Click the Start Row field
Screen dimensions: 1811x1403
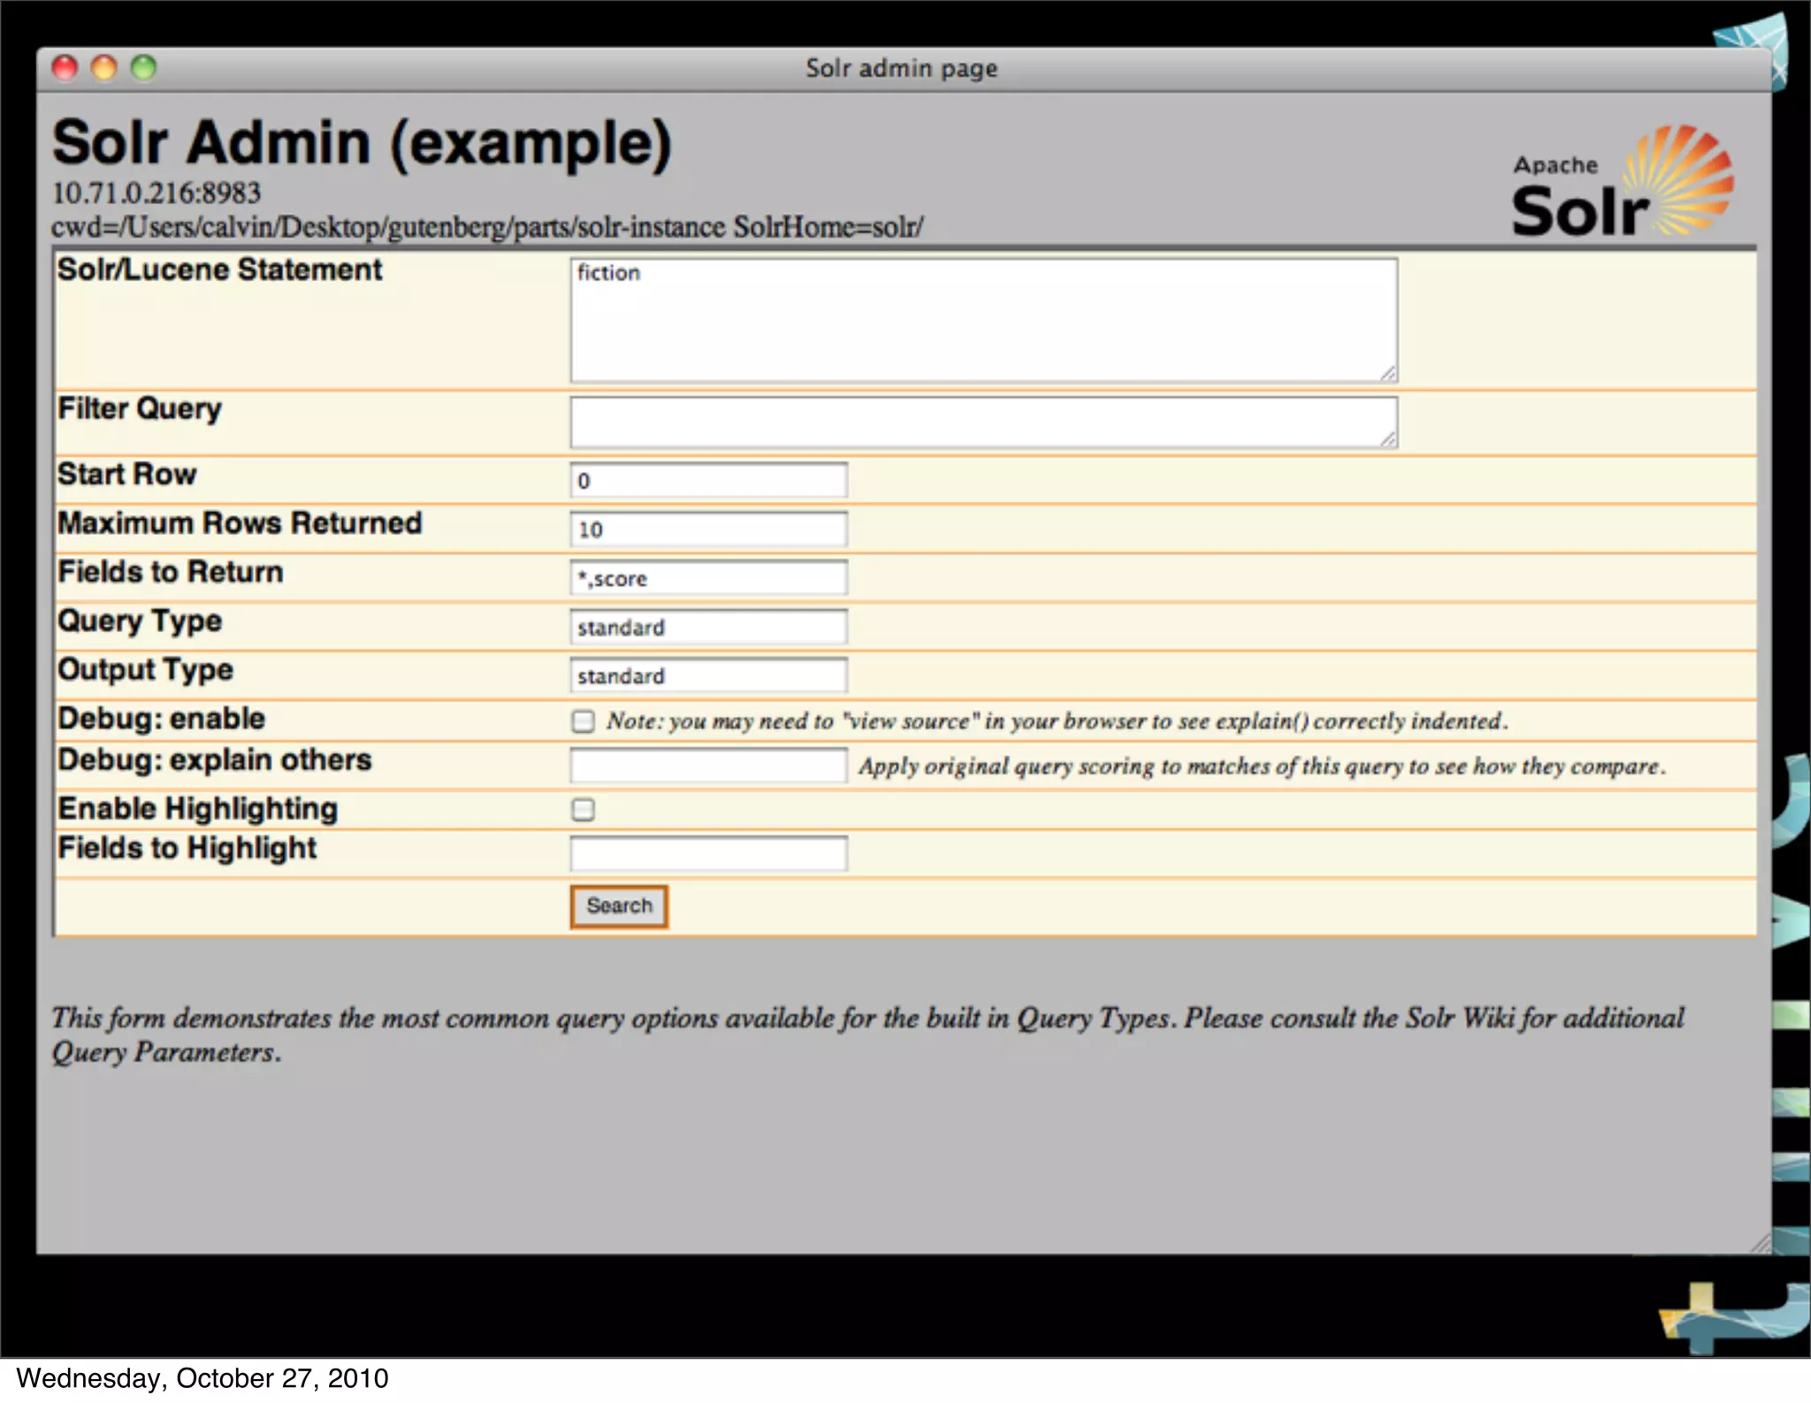pyautogui.click(x=708, y=480)
